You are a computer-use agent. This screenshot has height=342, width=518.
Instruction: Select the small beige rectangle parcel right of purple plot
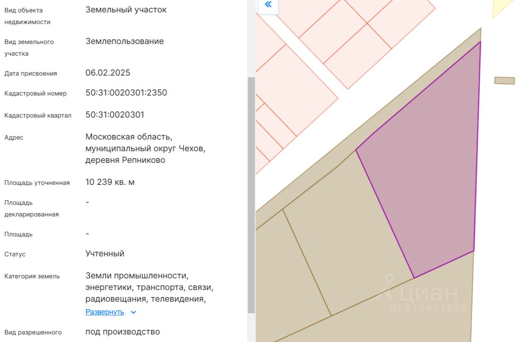[504, 81]
